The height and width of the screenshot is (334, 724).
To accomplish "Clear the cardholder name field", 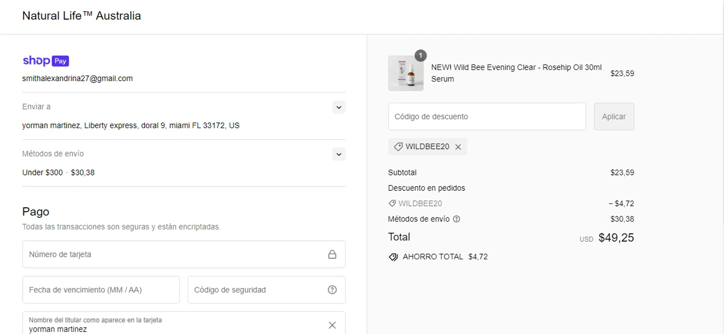I will 332,325.
